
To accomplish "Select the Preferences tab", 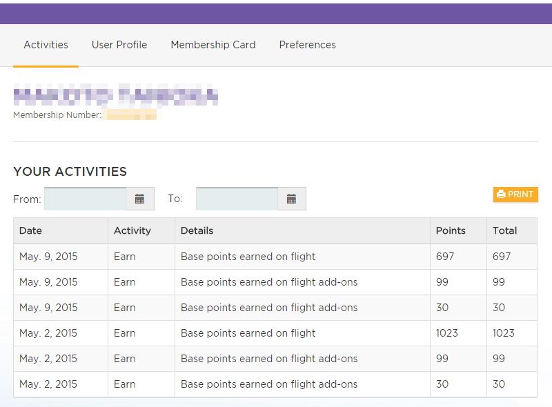I will 307,45.
